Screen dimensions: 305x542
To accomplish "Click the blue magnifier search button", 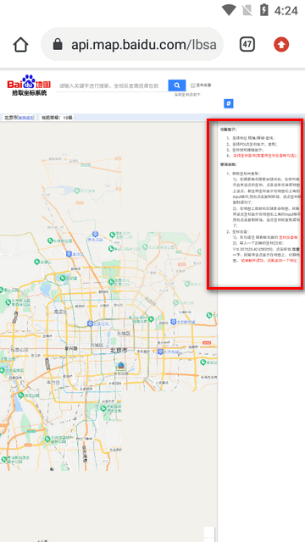I will (177, 86).
